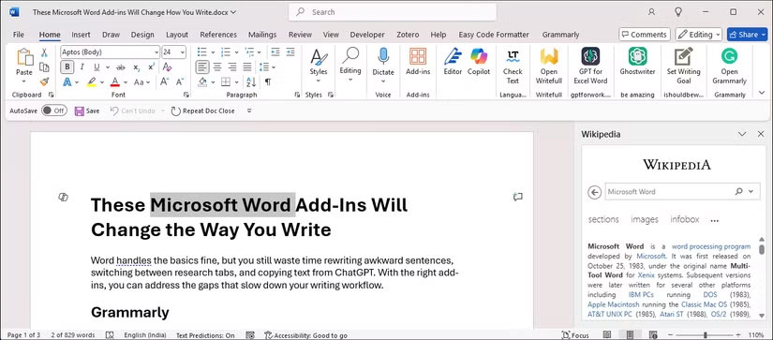Center align the paragraph
The height and width of the screenshot is (340, 773).
(x=217, y=67)
